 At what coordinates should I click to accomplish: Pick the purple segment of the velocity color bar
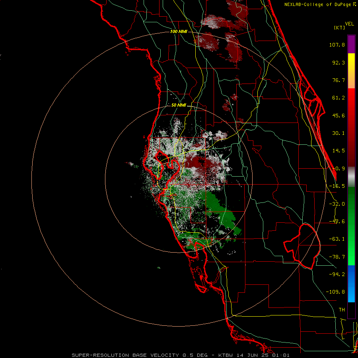coord(351,44)
